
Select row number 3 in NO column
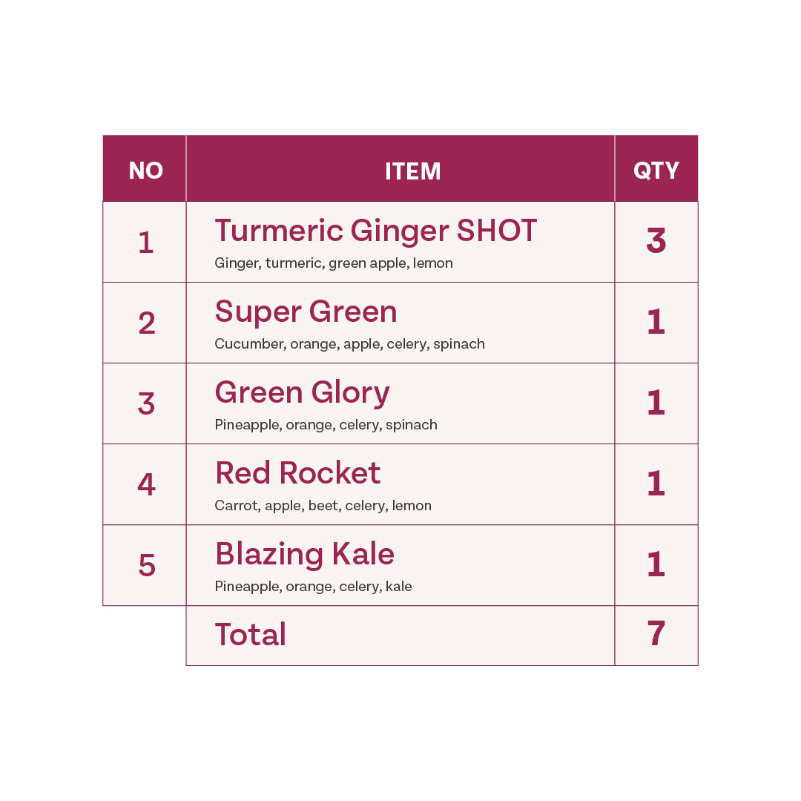point(146,404)
